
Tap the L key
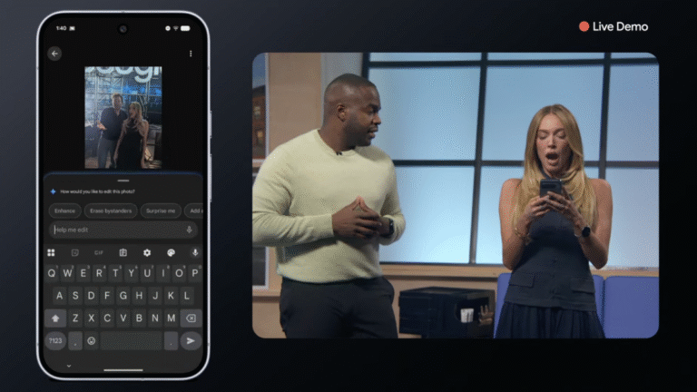coord(187,296)
